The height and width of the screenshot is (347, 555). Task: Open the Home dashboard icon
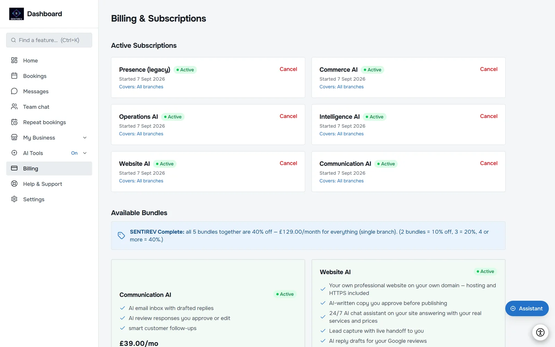point(14,60)
